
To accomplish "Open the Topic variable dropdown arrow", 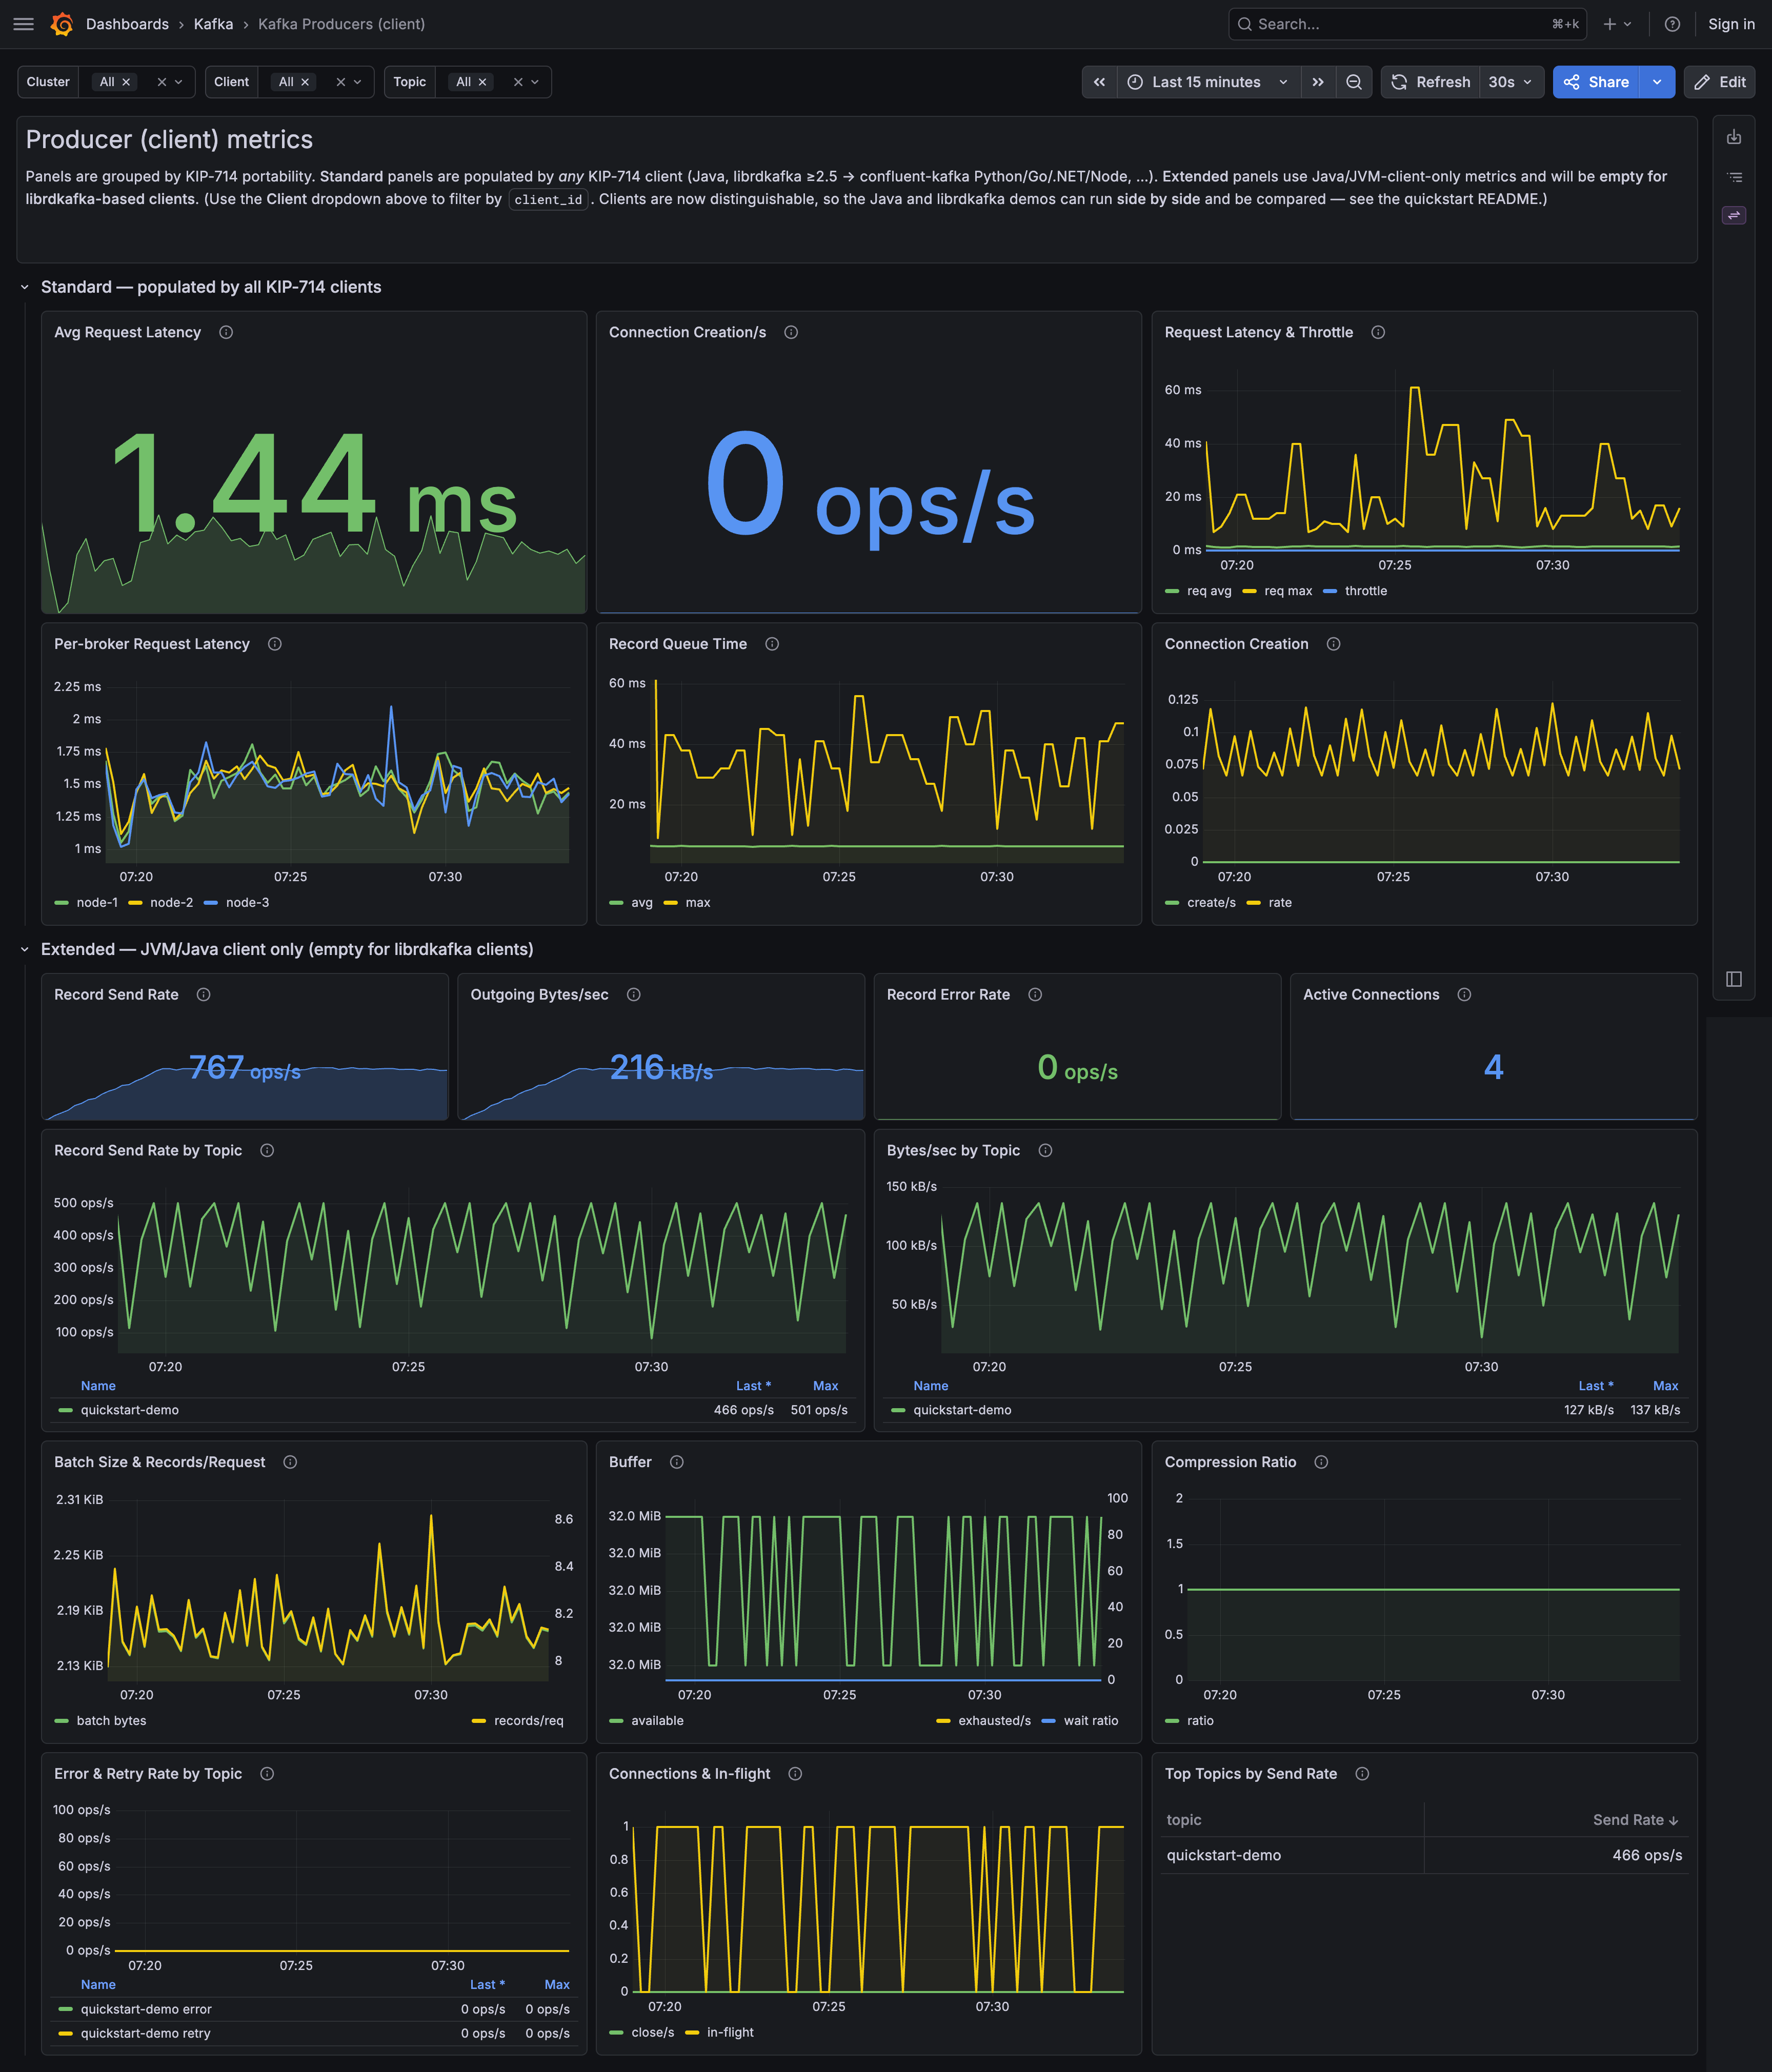I will tap(535, 82).
